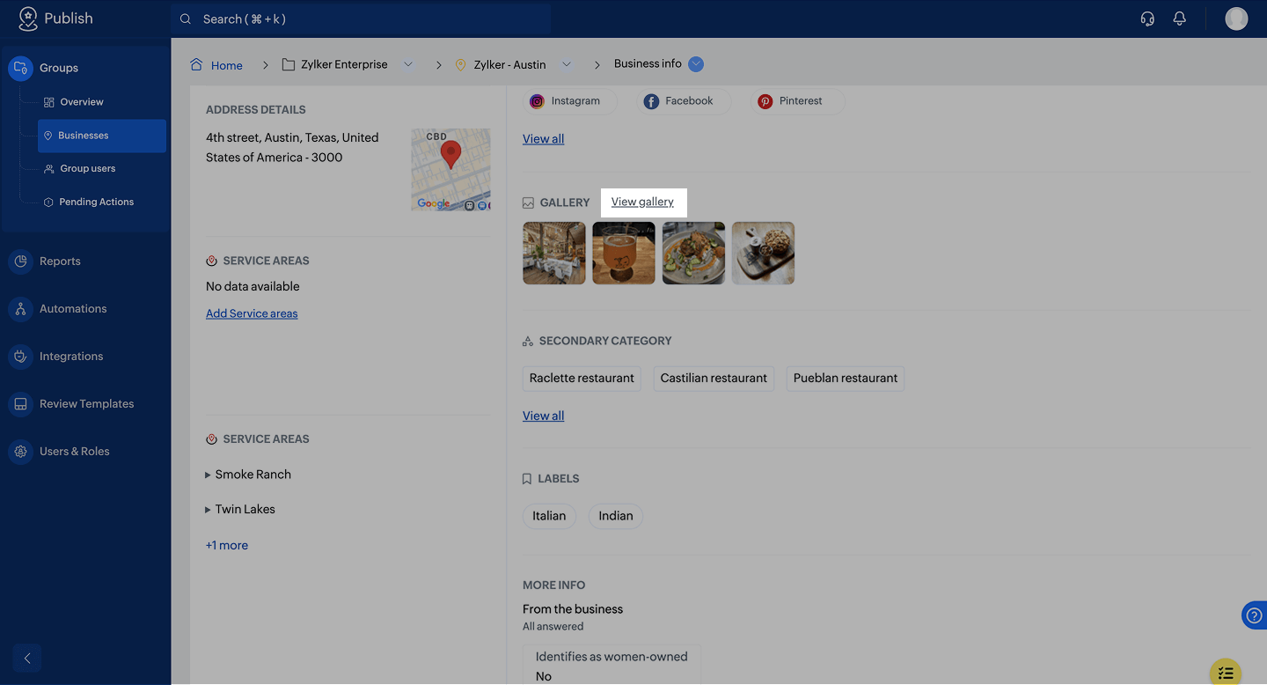Click the Pinterest logo icon
Image resolution: width=1267 pixels, height=685 pixels.
pyautogui.click(x=765, y=101)
